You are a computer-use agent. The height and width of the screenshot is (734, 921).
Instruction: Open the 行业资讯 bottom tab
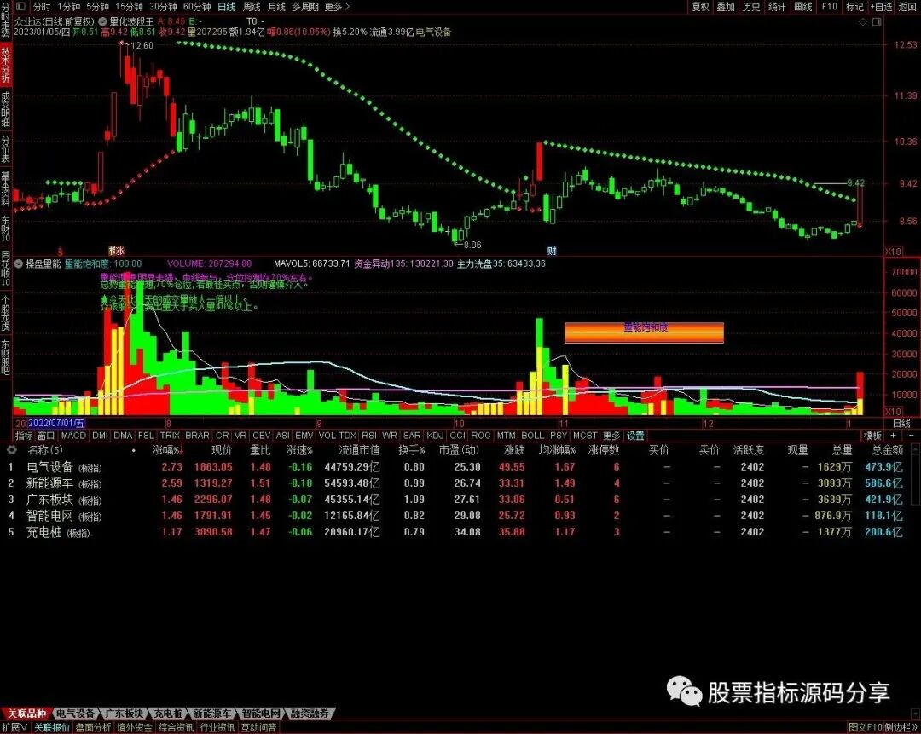coord(218,727)
